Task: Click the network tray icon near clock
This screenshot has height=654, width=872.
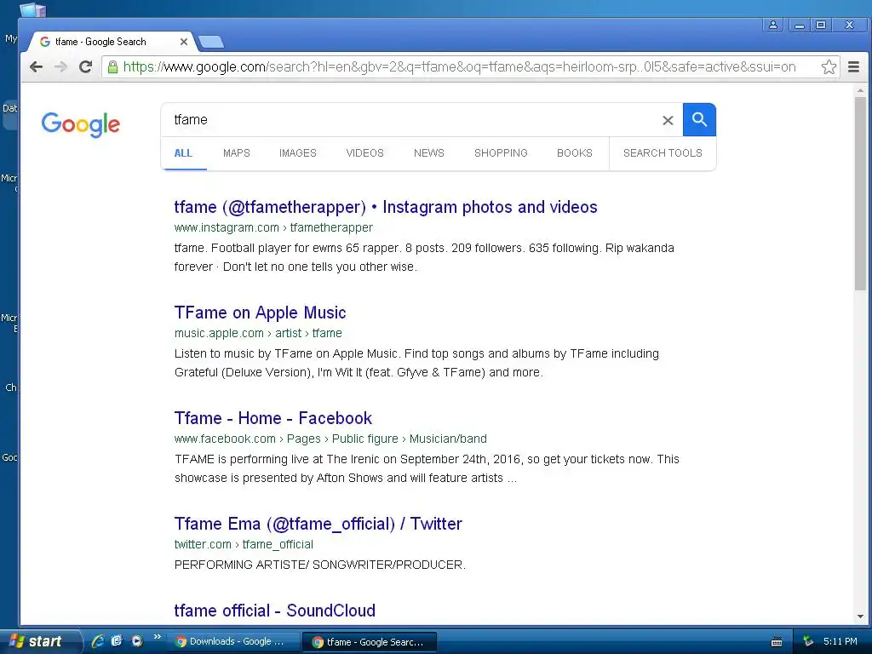Action: coord(808,642)
